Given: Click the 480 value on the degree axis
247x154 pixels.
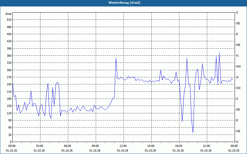Looking at the screenshot, I should (9, 27).
